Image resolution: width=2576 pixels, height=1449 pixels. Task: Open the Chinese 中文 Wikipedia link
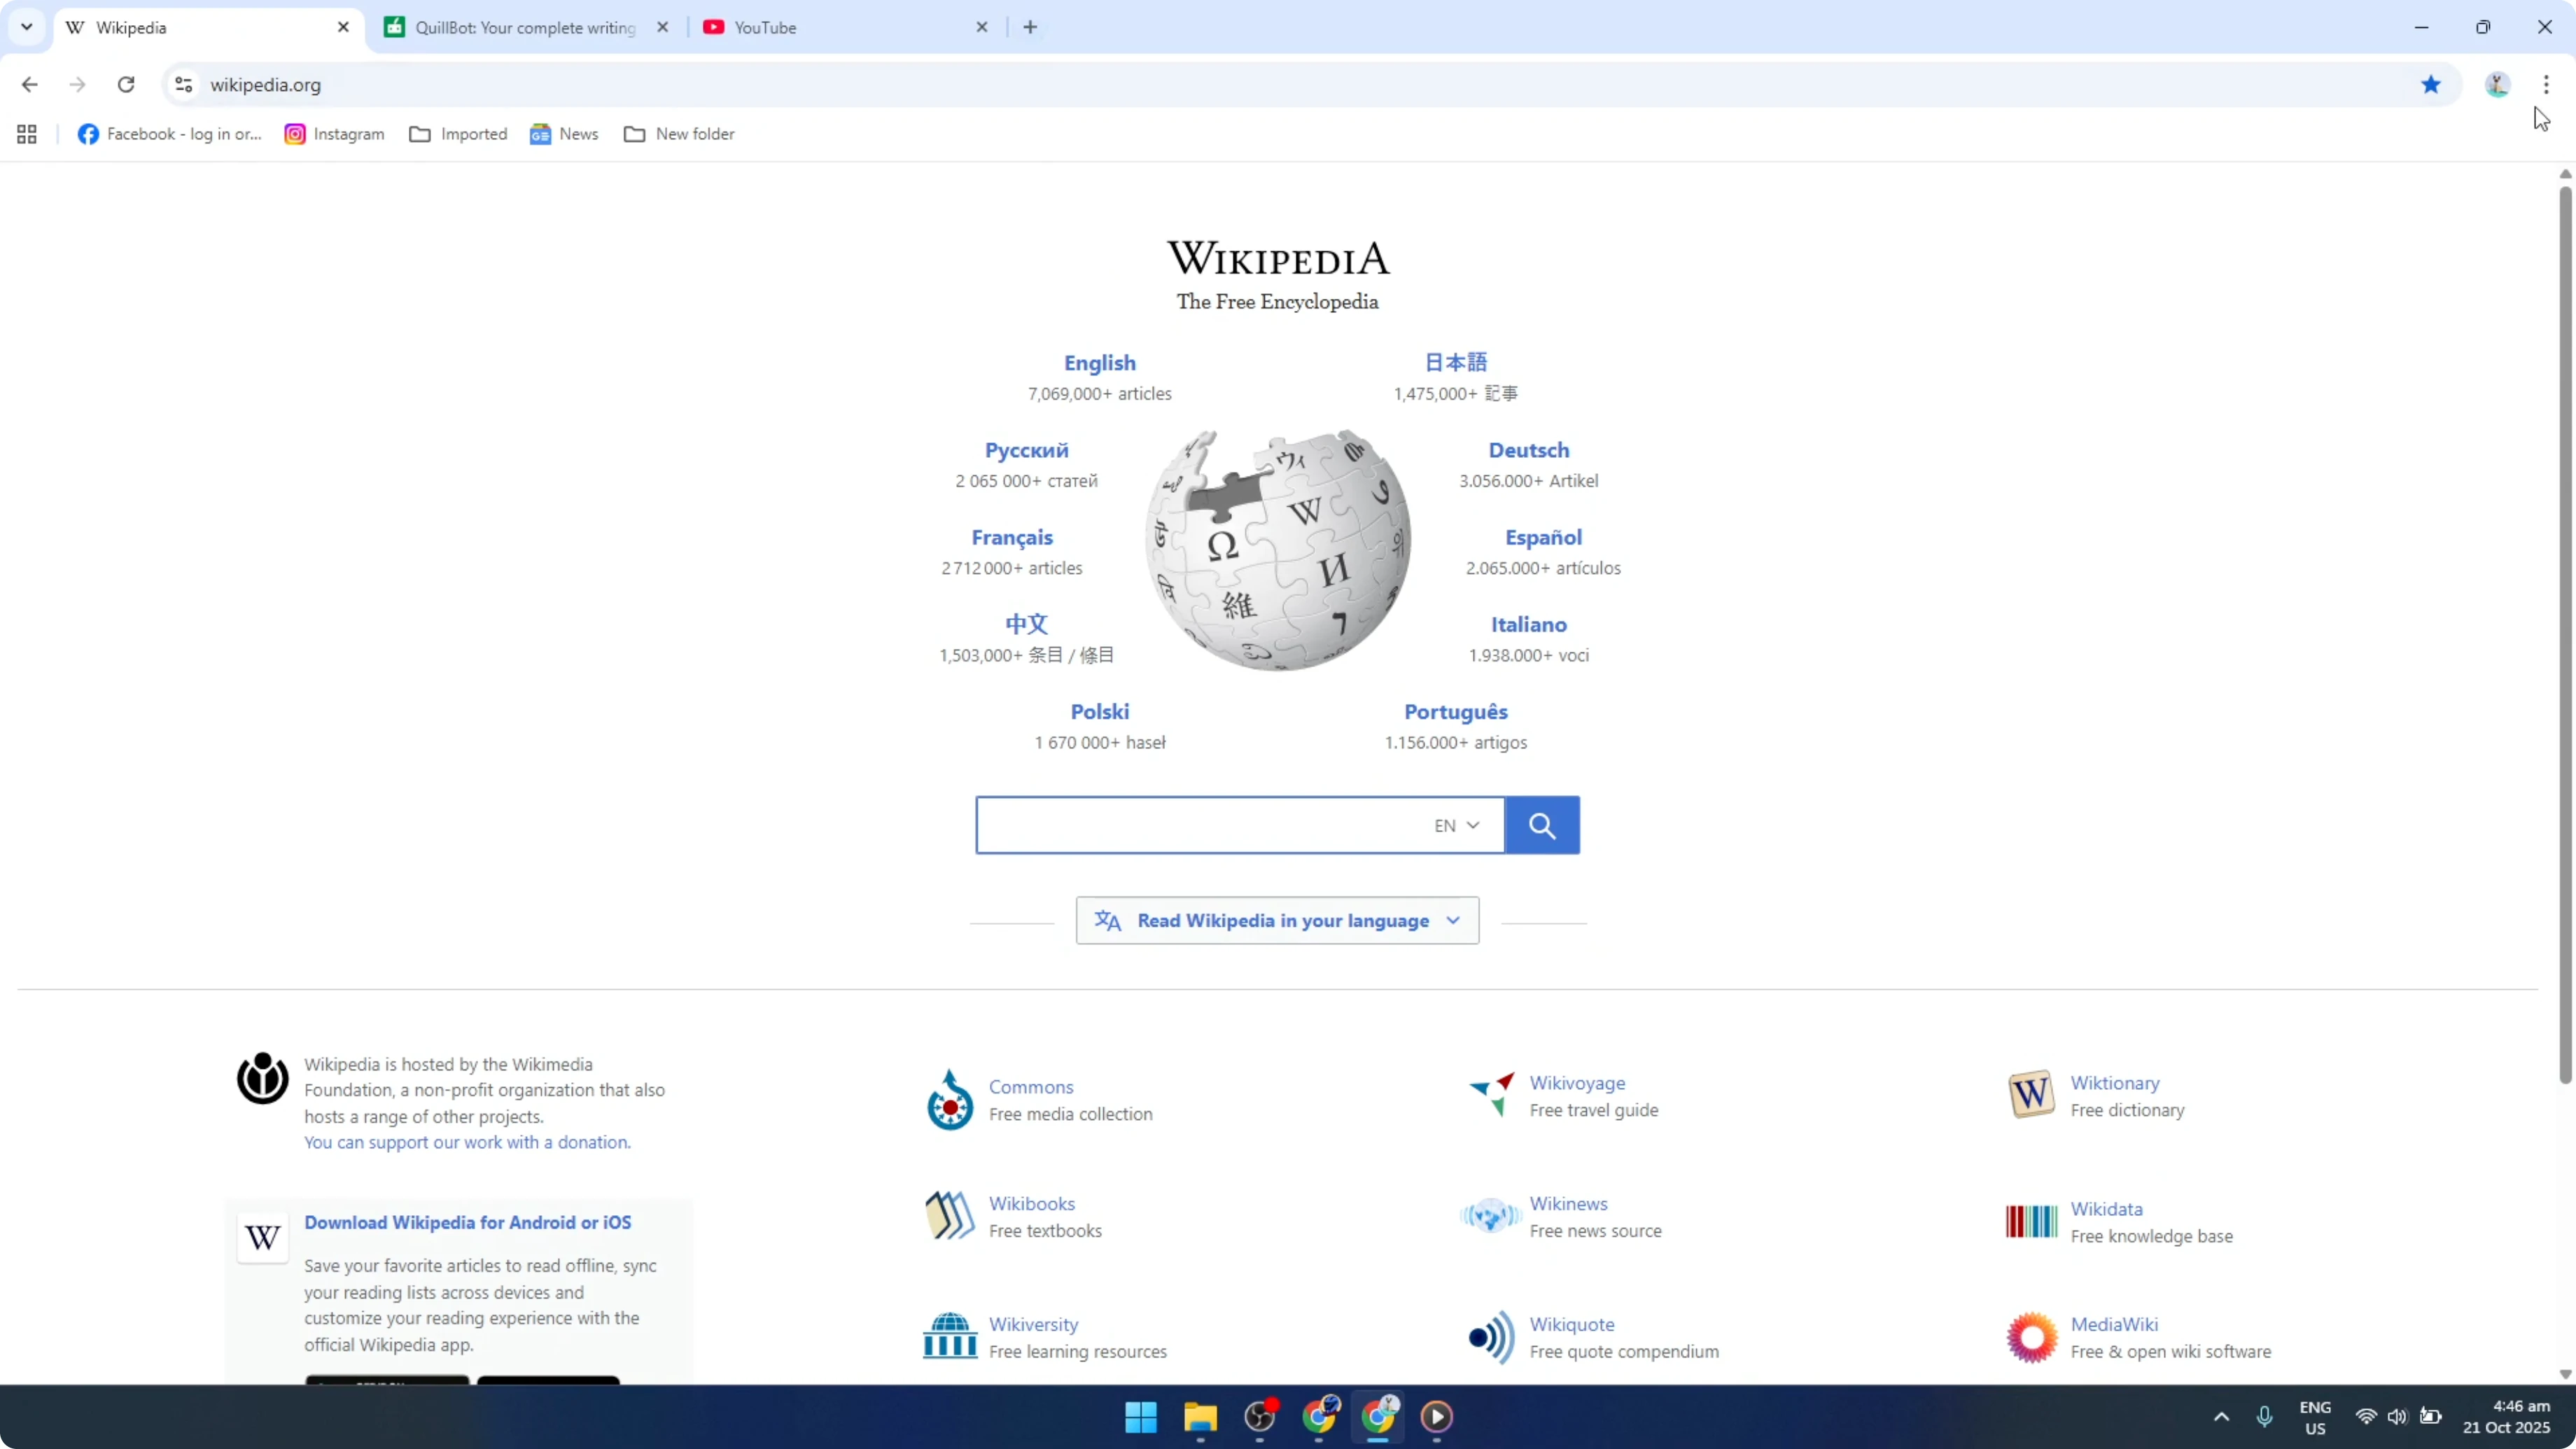(1026, 624)
